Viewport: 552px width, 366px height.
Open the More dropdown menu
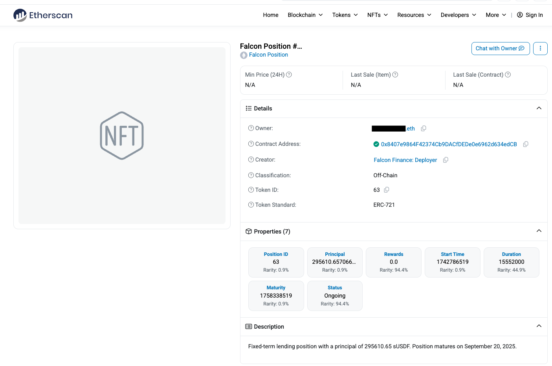tap(496, 15)
